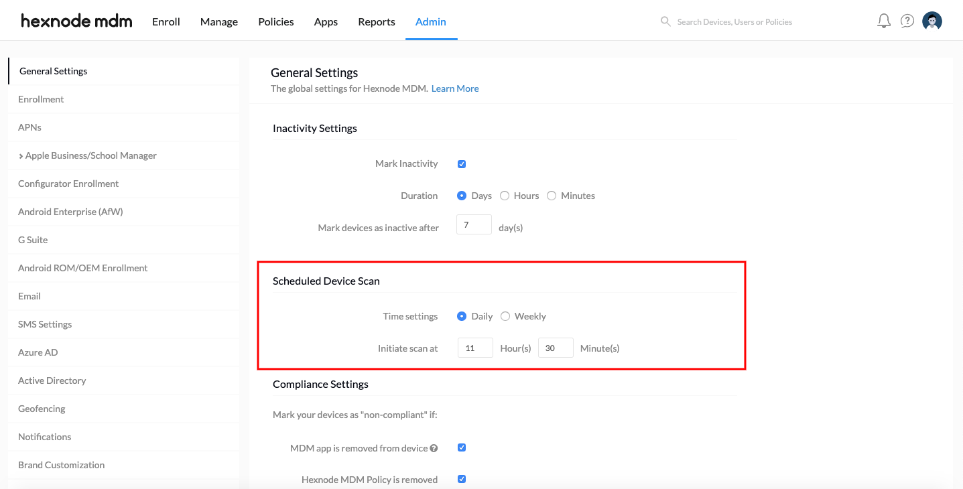This screenshot has width=963, height=489.
Task: Select Weekly scan time setting
Action: pyautogui.click(x=505, y=316)
